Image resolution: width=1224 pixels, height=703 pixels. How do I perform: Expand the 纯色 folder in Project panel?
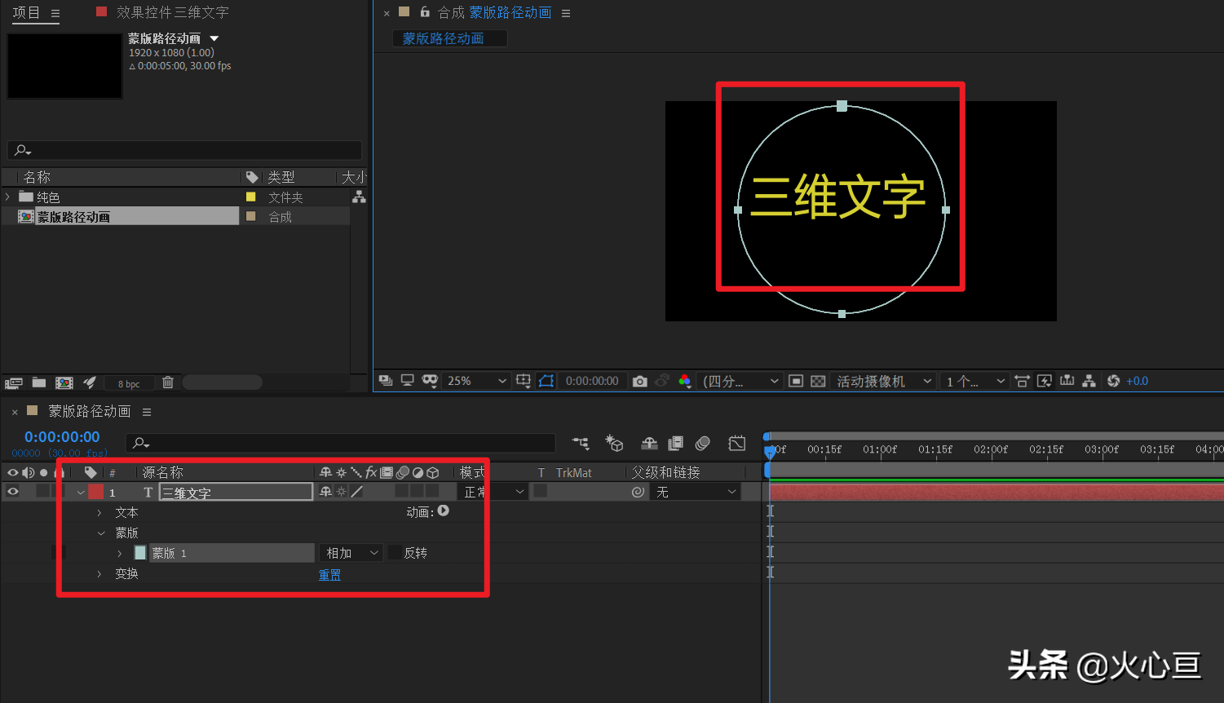[8, 197]
